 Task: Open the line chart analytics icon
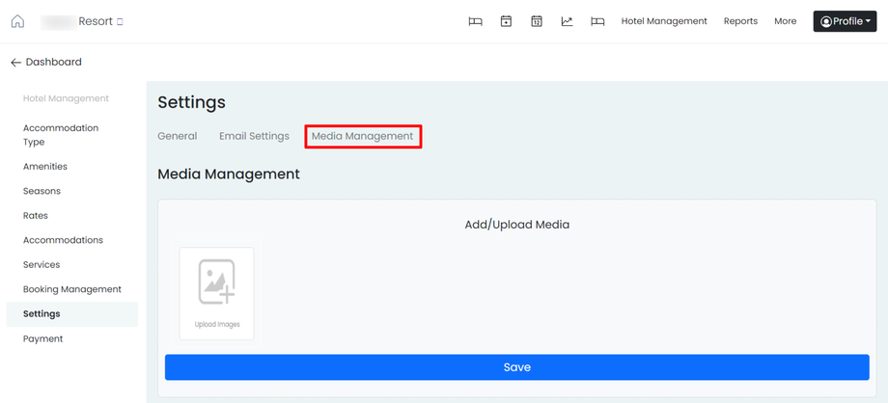(567, 21)
